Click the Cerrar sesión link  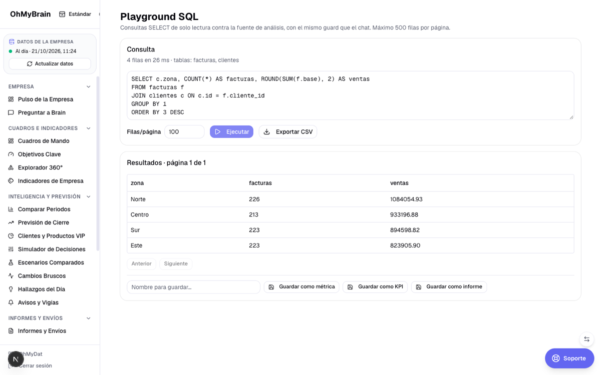click(x=35, y=366)
